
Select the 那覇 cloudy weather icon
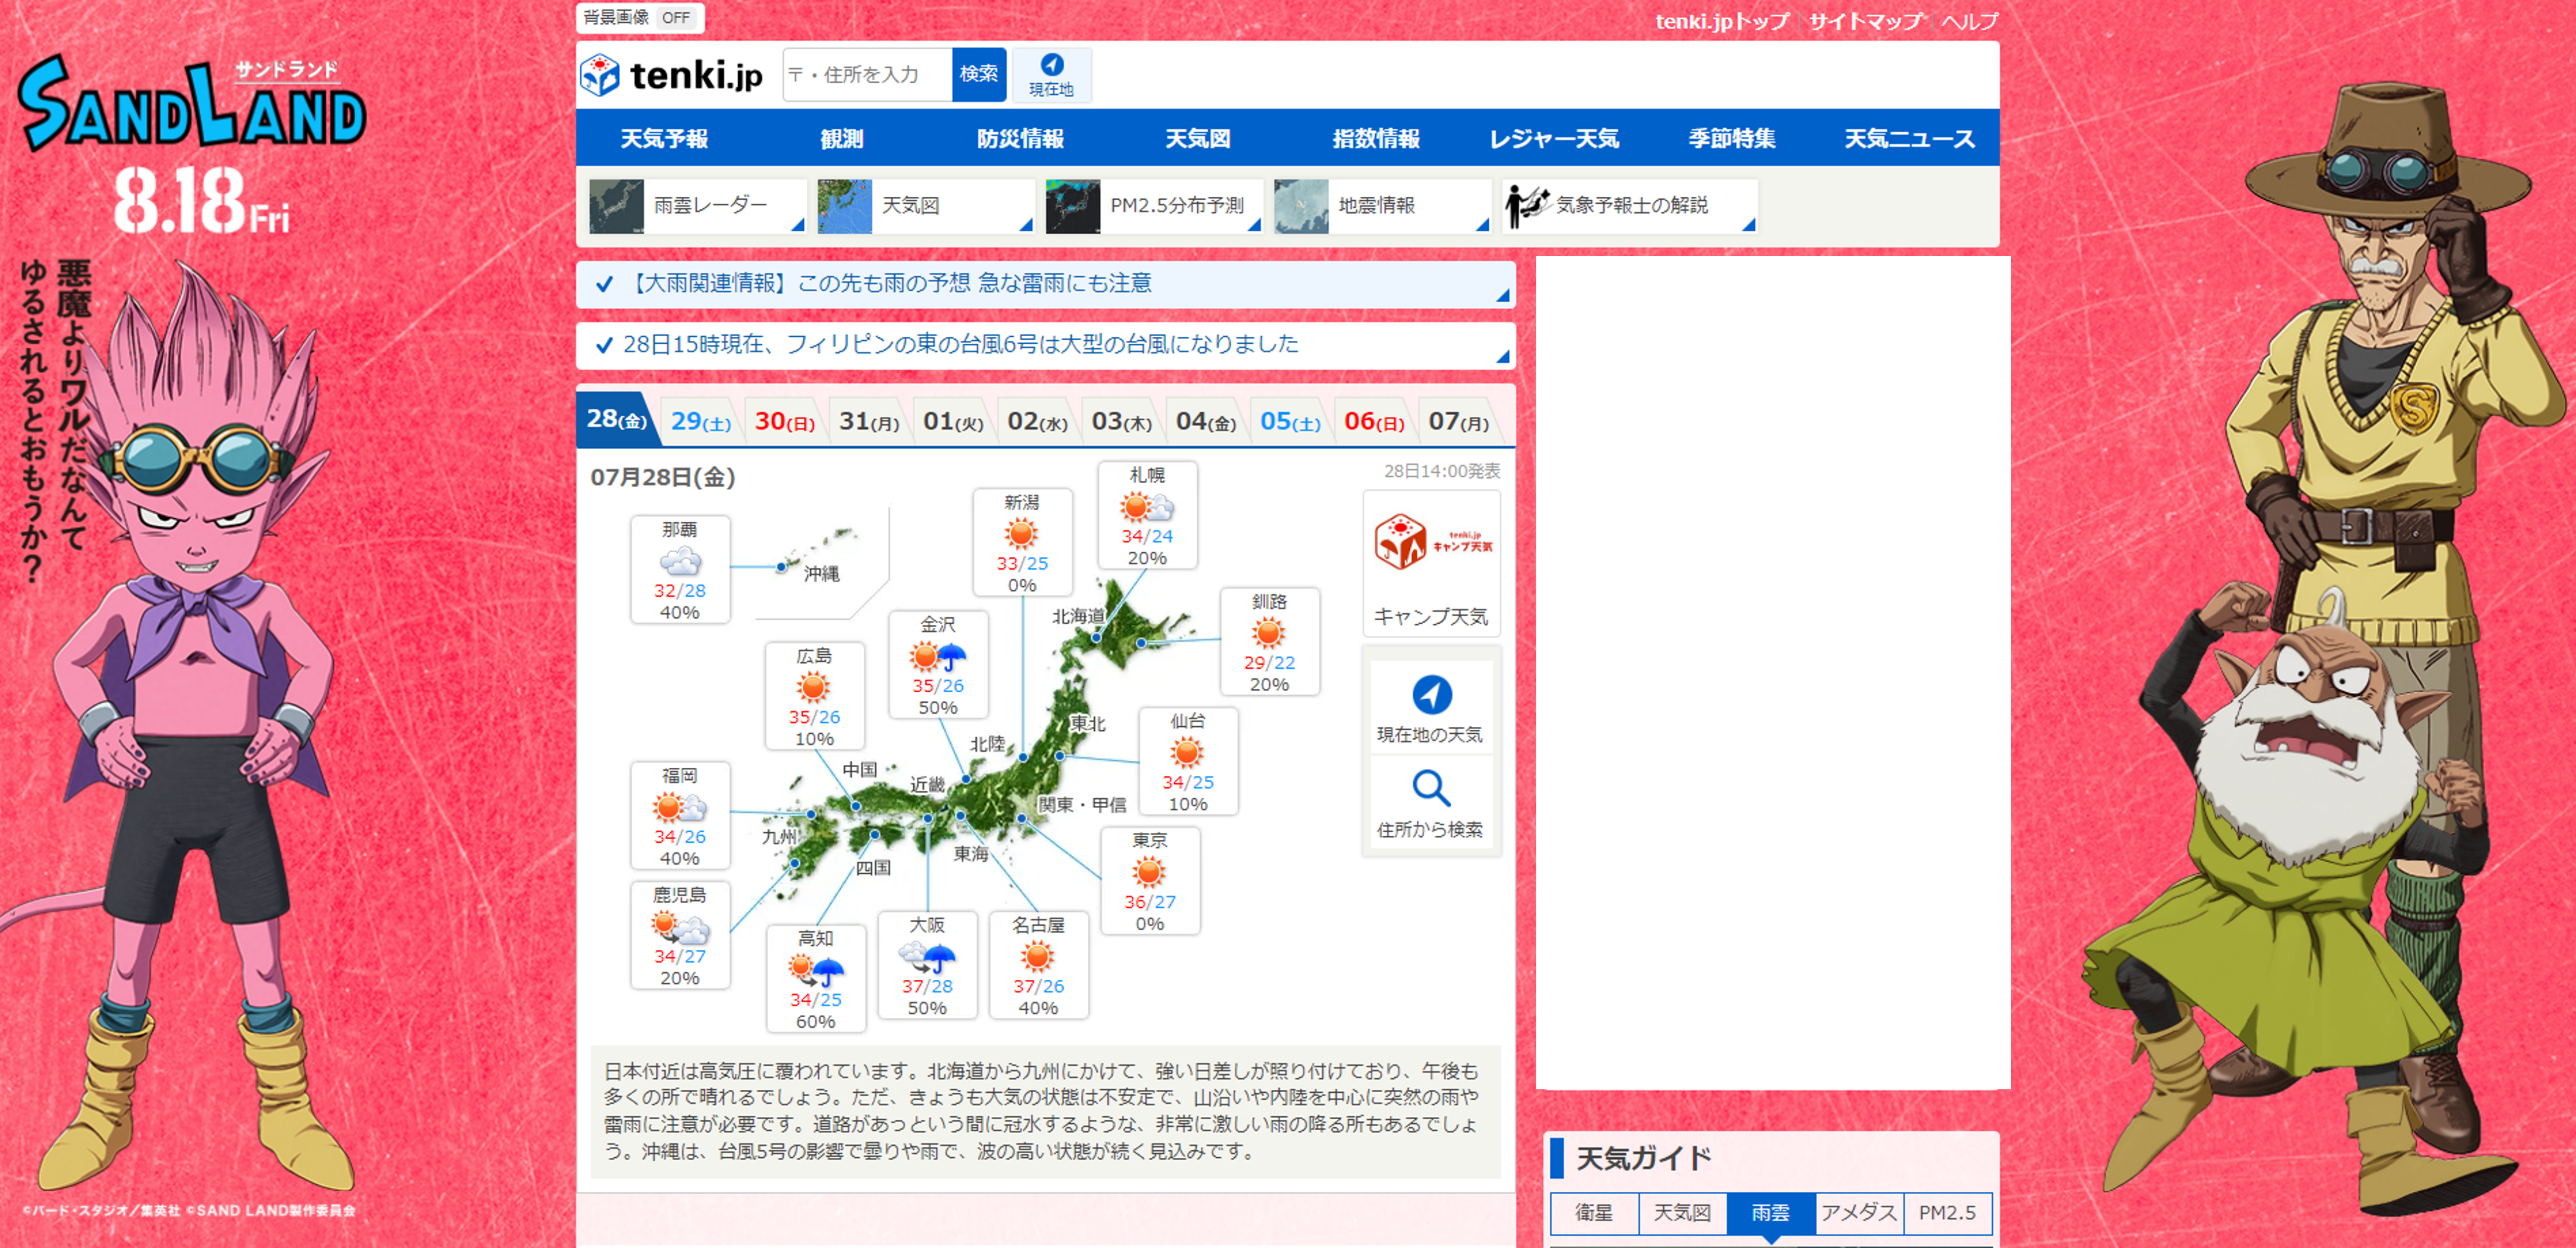point(680,561)
